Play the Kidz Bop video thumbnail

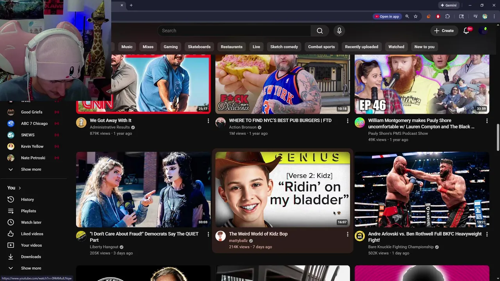(282, 190)
